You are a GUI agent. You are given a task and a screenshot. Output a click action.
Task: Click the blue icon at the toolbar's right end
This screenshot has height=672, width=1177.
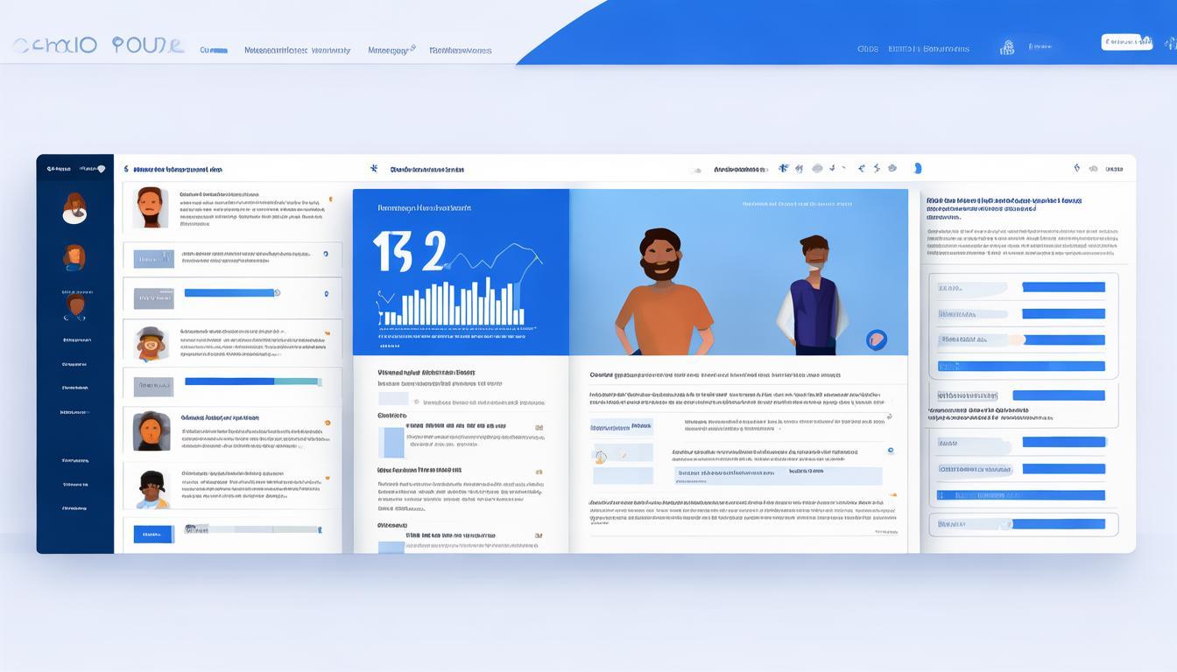(917, 169)
